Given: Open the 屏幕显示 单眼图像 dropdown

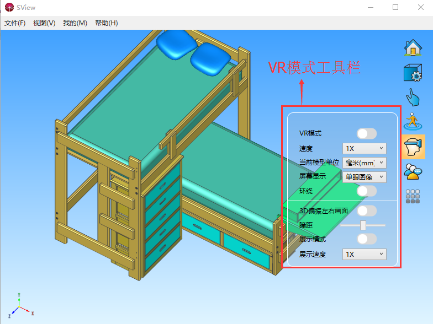Looking at the screenshot, I should click(x=365, y=177).
